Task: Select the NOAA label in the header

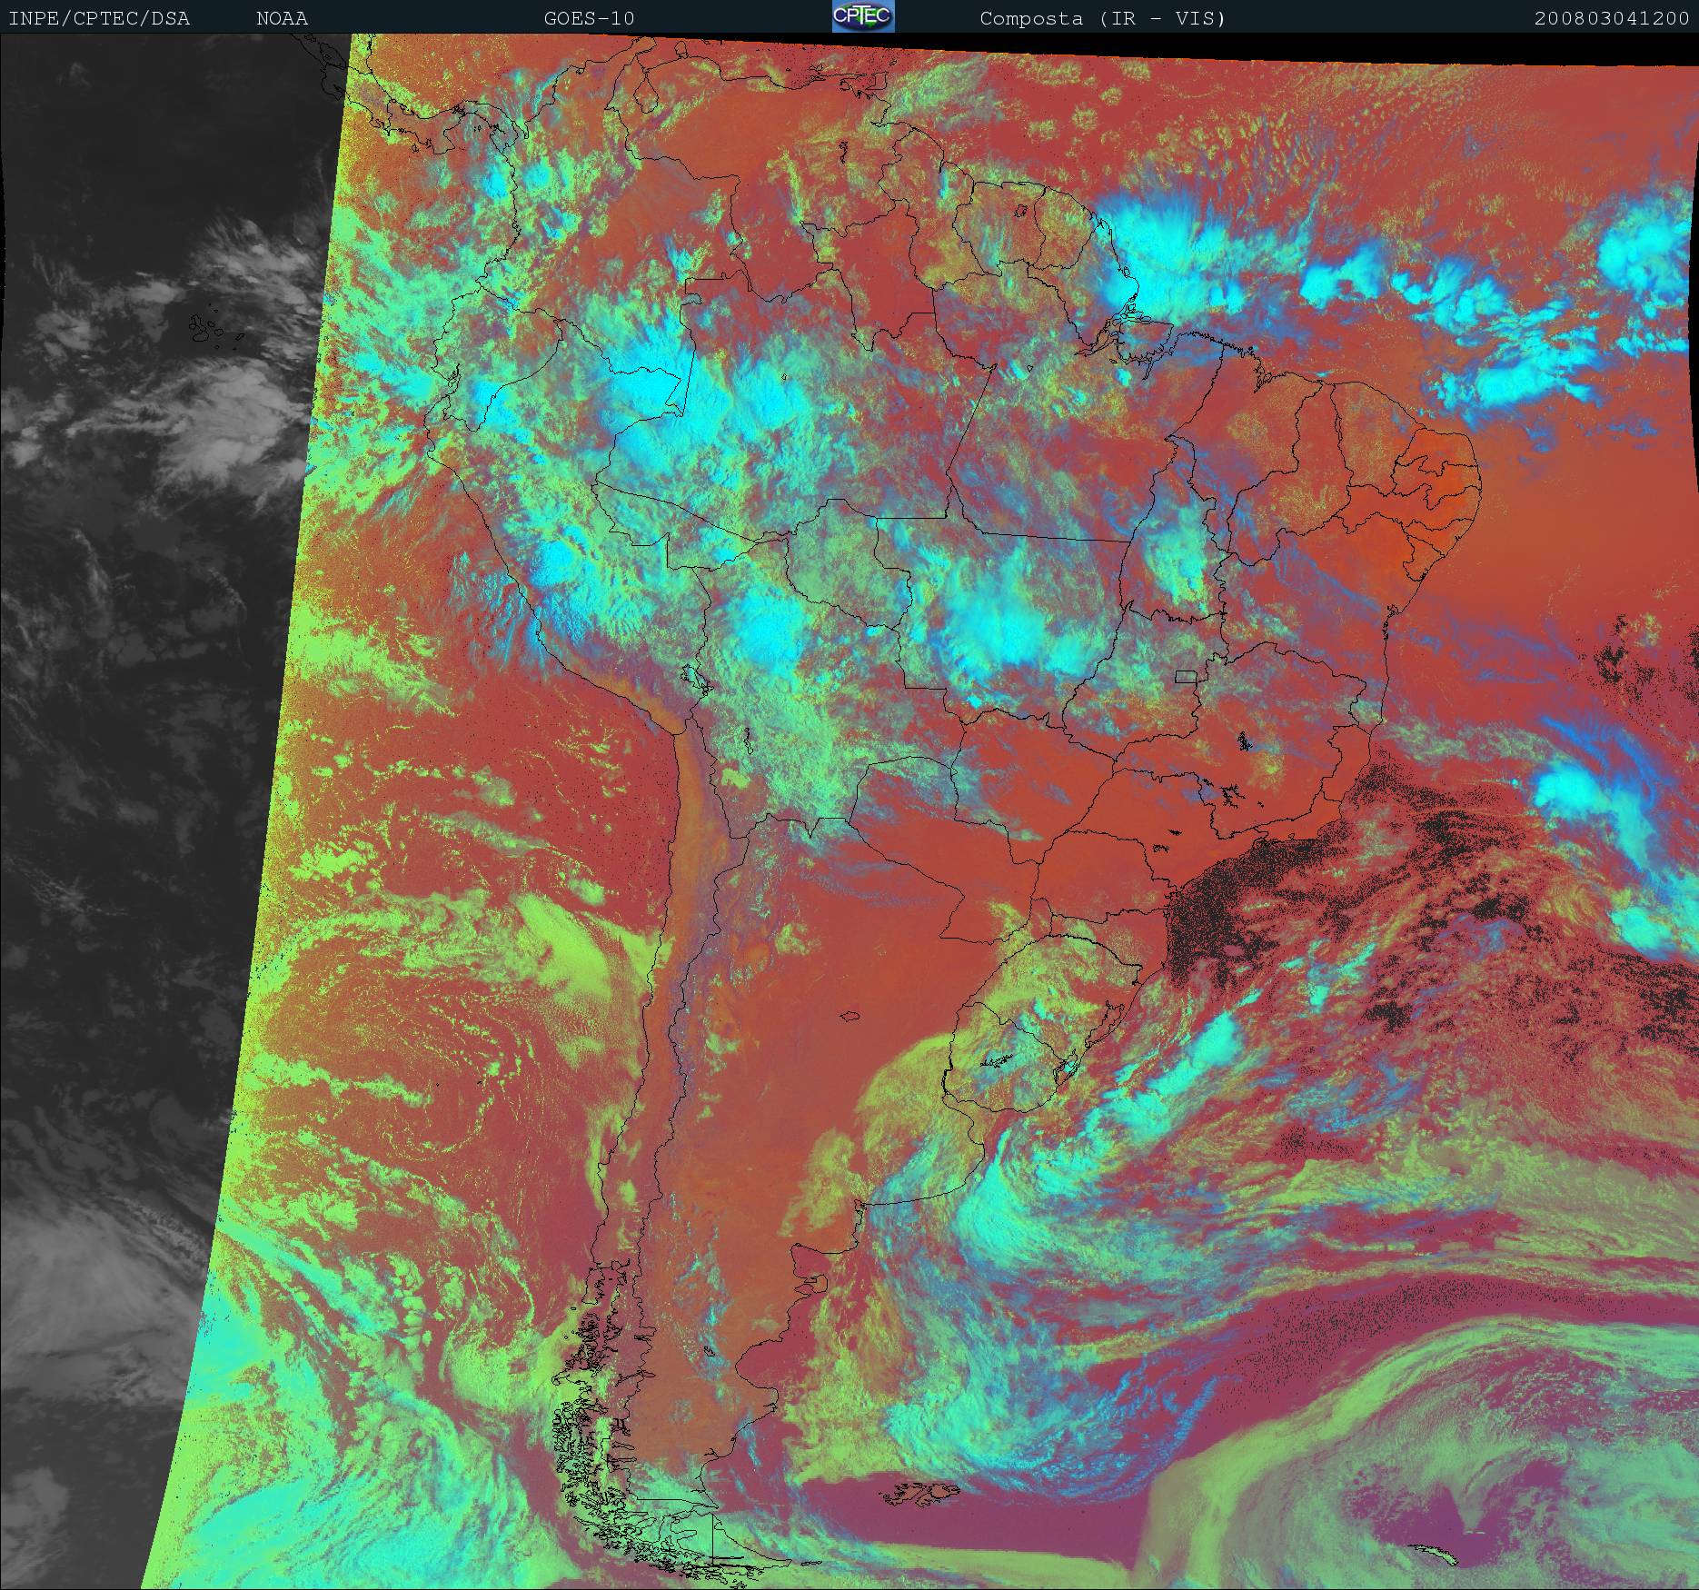Action: pos(282,18)
